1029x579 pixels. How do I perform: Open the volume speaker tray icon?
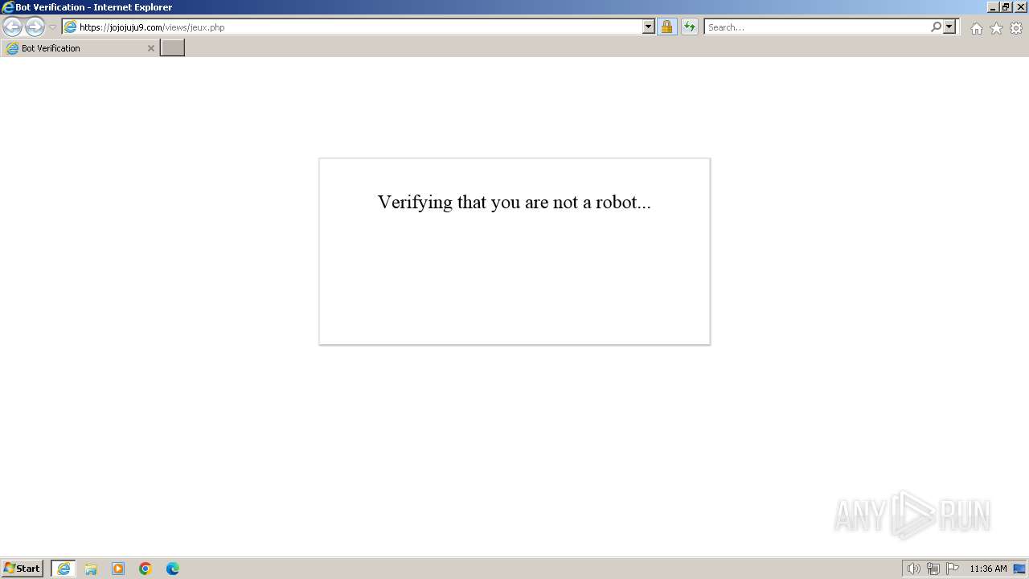pos(913,569)
